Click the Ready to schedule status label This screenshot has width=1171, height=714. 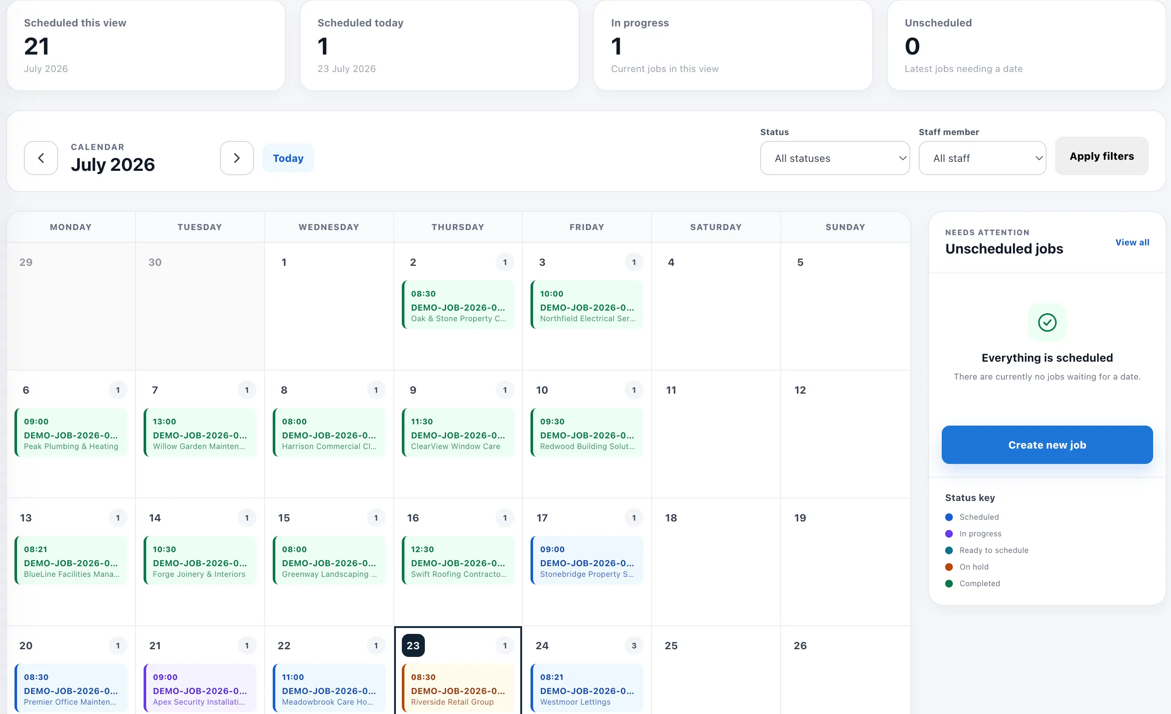pyautogui.click(x=994, y=550)
